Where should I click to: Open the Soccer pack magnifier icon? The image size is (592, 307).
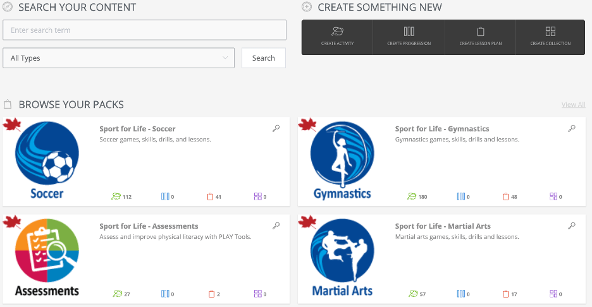tap(276, 129)
